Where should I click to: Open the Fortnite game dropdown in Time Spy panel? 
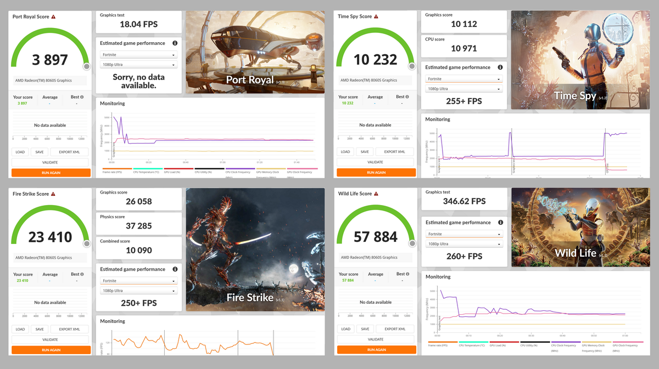tap(464, 79)
